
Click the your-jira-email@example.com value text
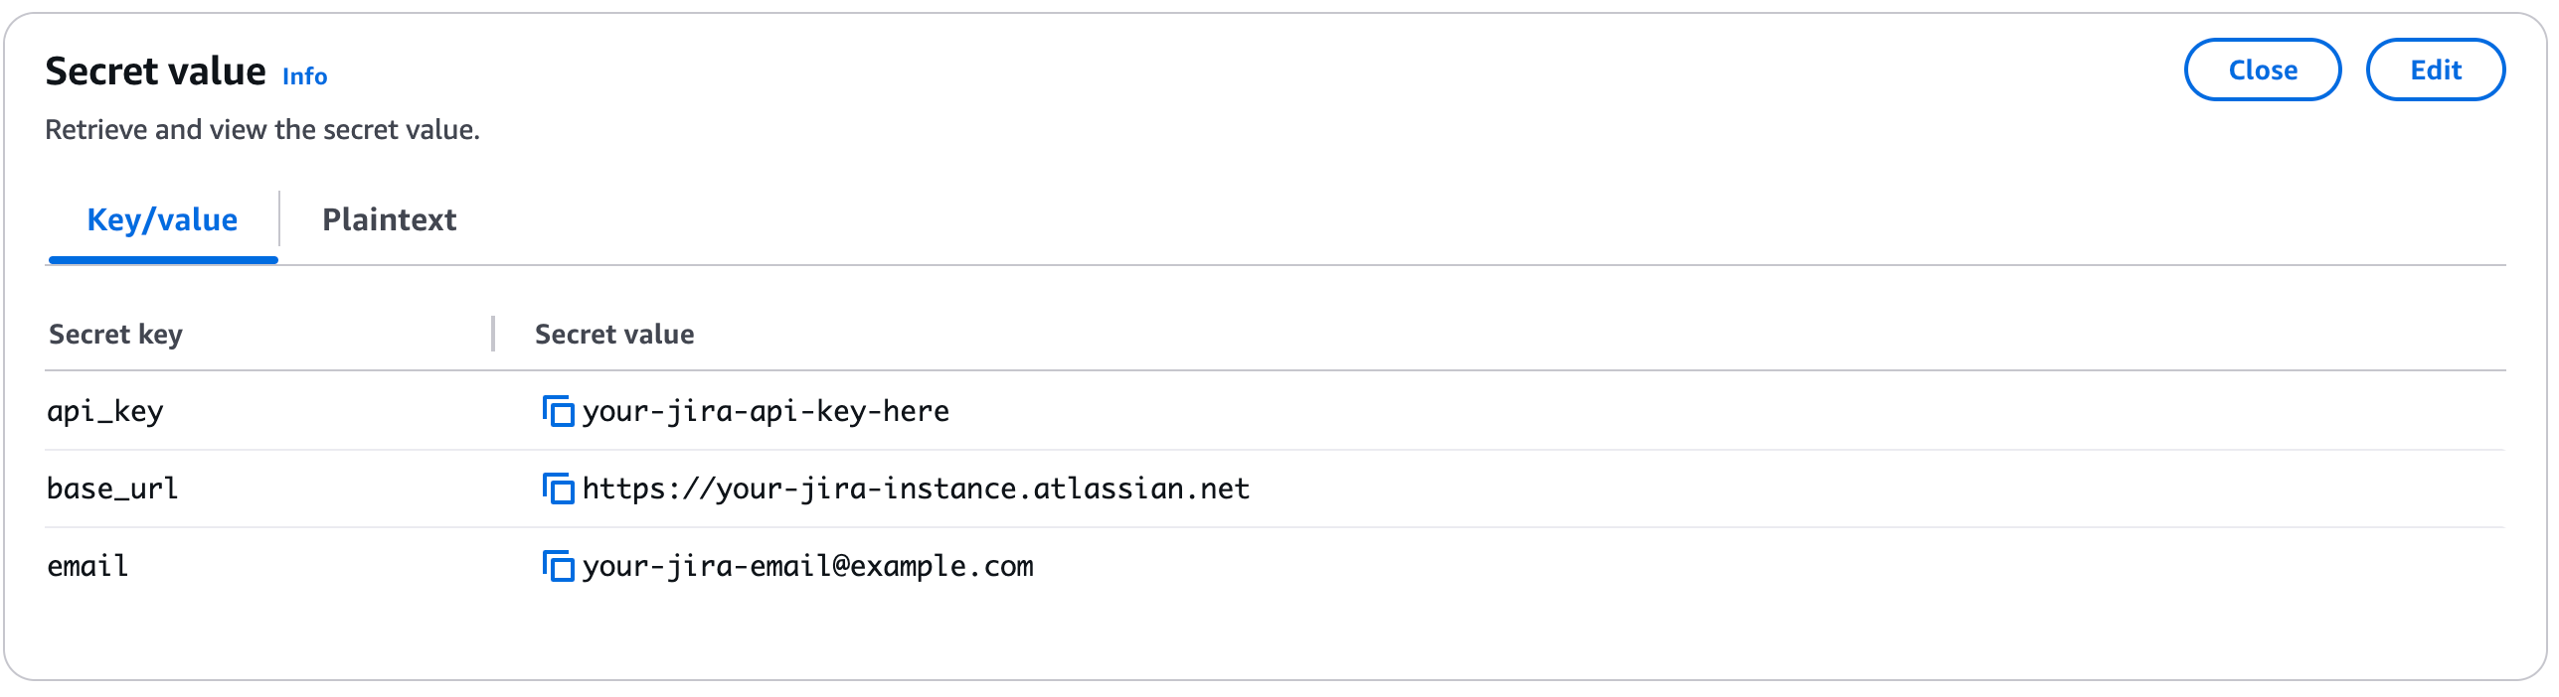tap(807, 566)
